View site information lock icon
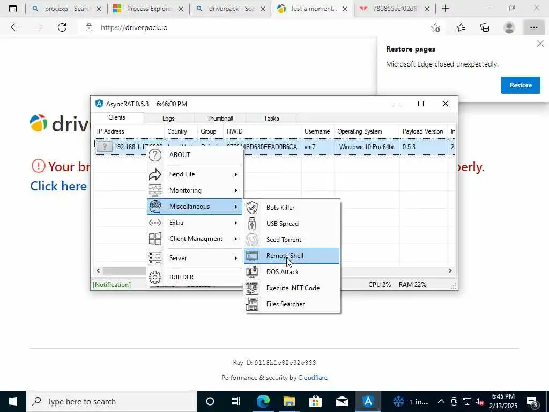Screen dimensions: 549x412 pos(89,27)
